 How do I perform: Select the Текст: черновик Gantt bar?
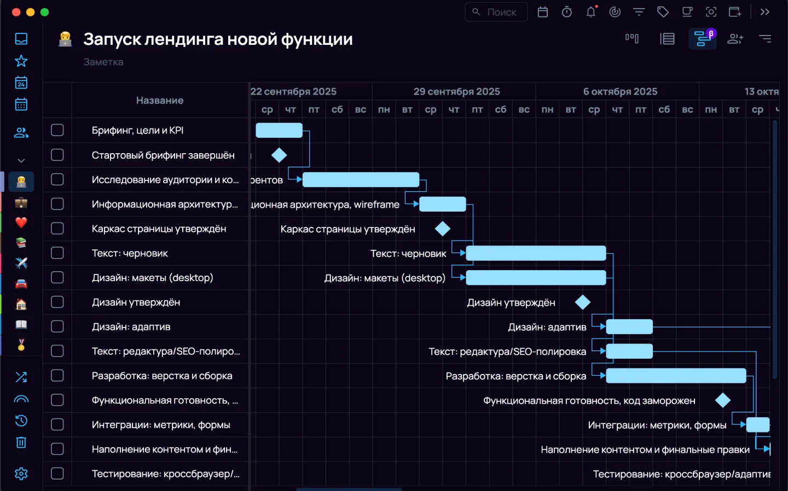pos(536,253)
